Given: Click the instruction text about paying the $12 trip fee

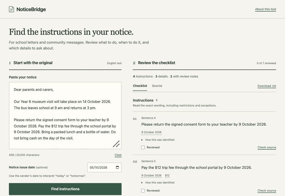Looking at the screenshot, I should [x=197, y=167].
